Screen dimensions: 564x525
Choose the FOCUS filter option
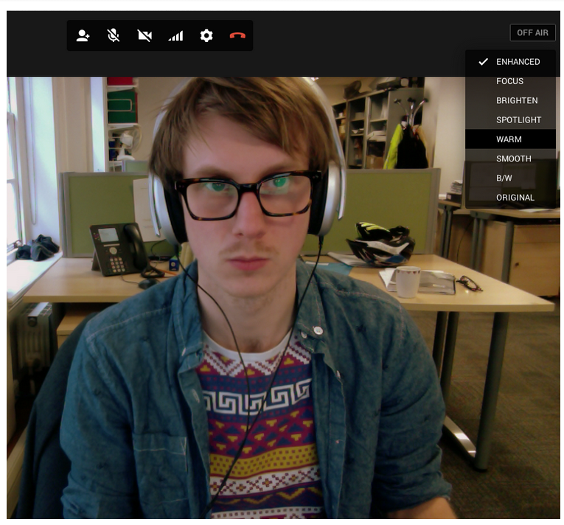click(510, 81)
